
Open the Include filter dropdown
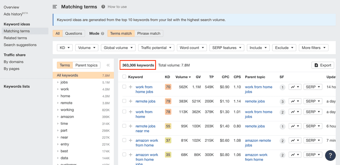click(x=258, y=48)
